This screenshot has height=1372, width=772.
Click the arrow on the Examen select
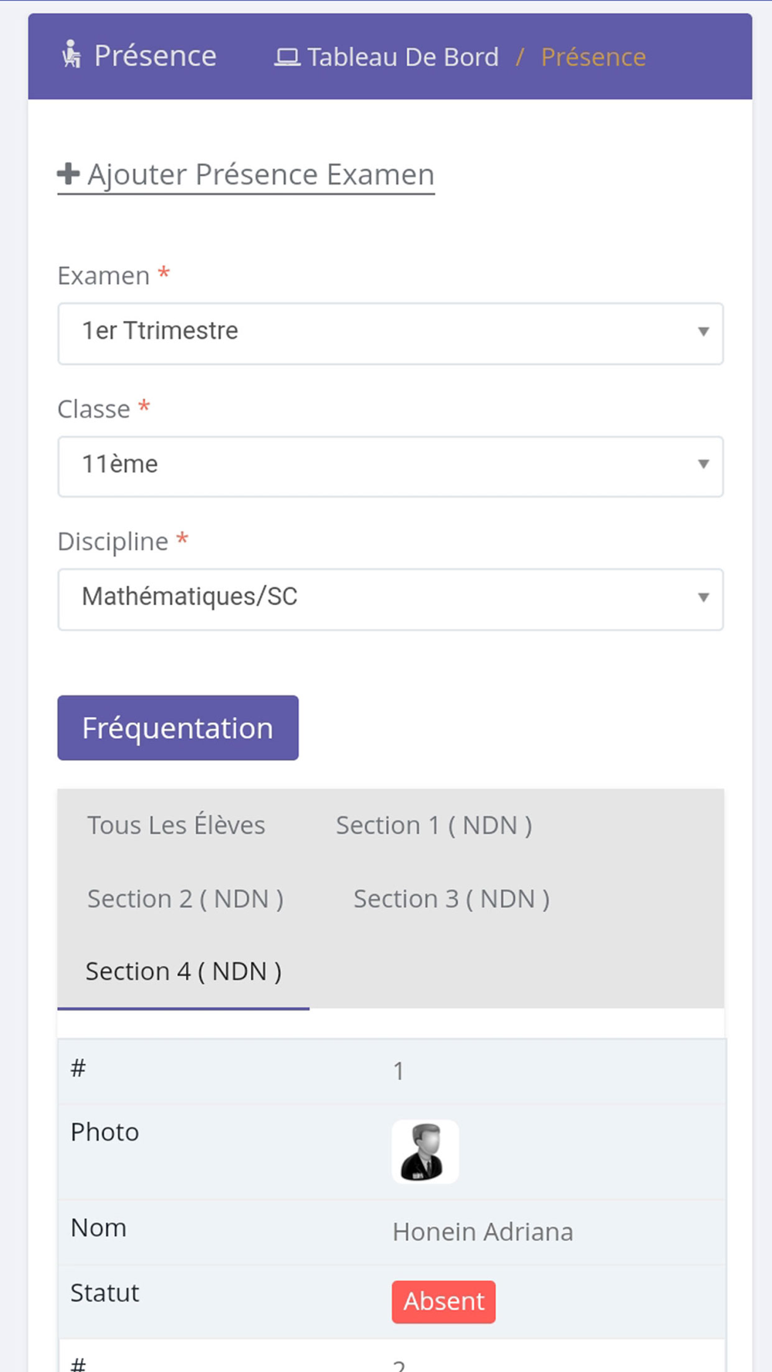tap(703, 332)
